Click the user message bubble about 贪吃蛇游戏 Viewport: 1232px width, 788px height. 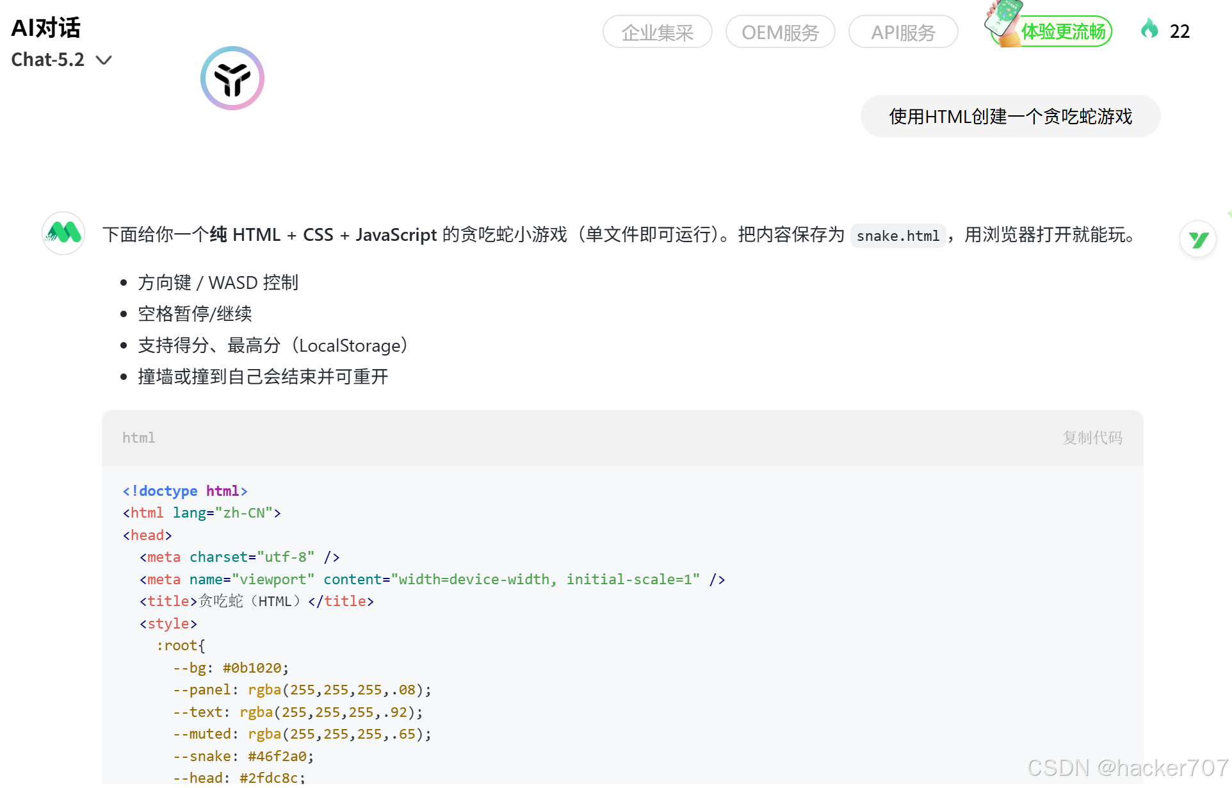tap(1010, 117)
